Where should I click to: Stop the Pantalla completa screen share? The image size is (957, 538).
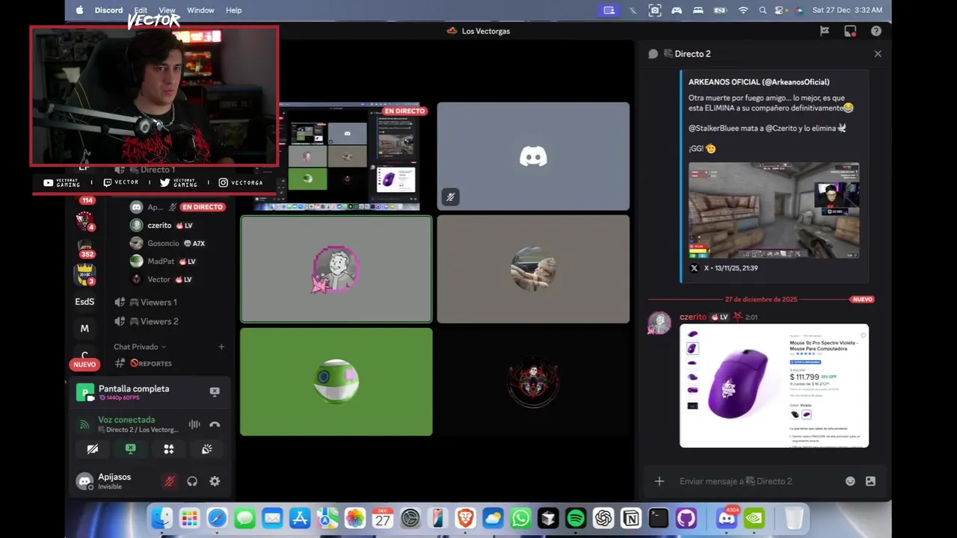(215, 392)
